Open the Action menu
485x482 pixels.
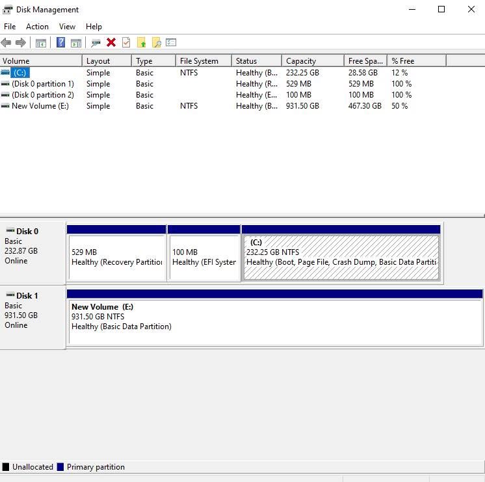tap(37, 27)
